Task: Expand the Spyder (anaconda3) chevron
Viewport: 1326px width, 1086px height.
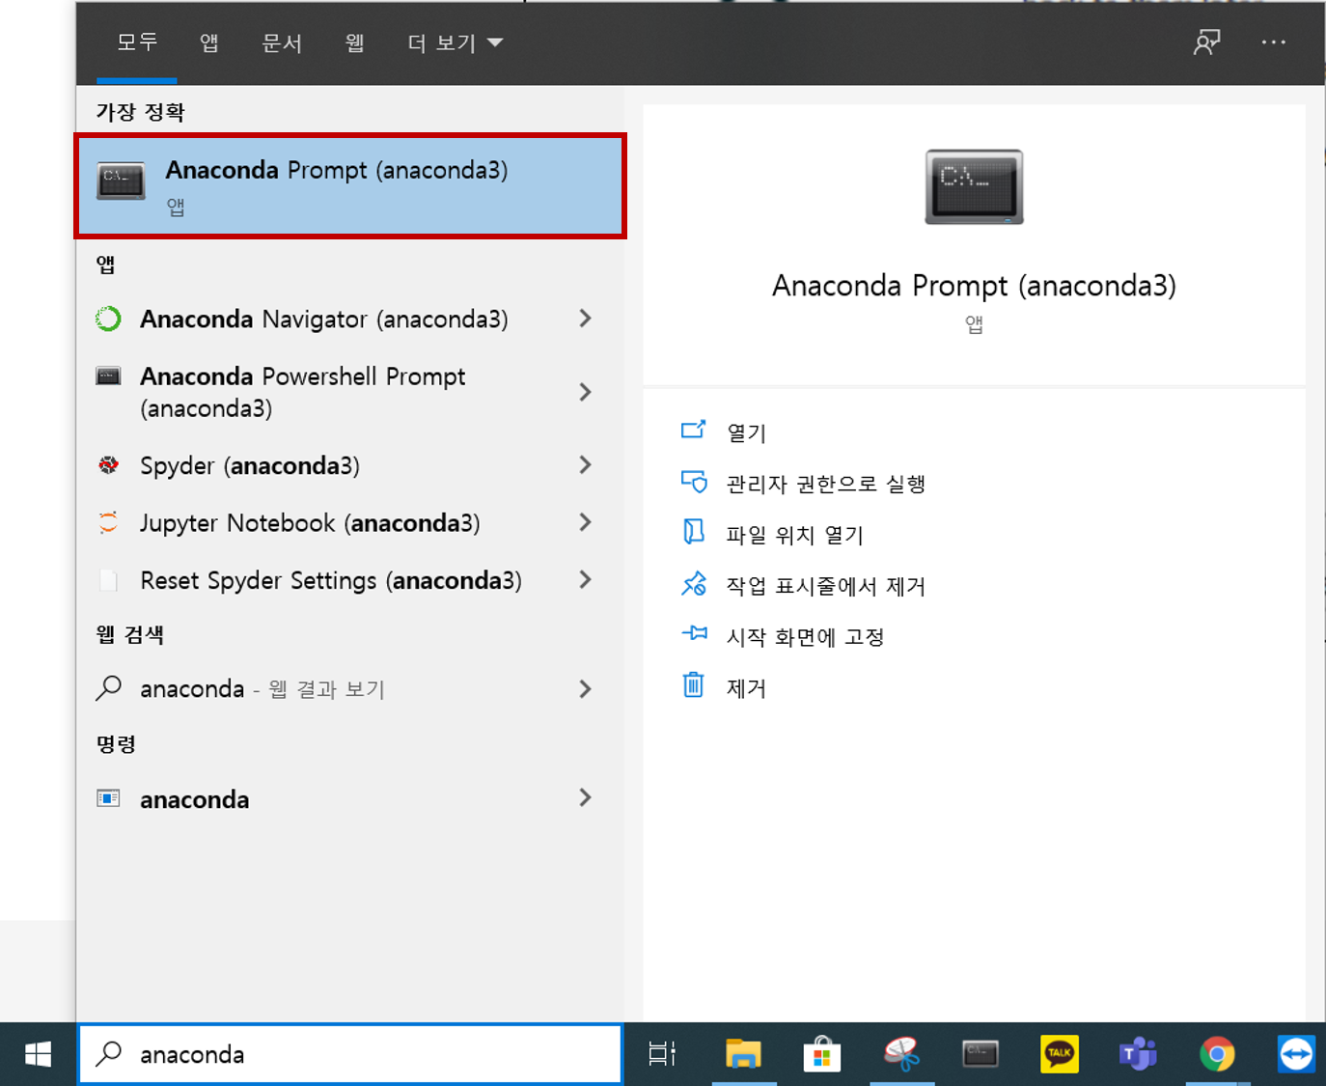Action: [x=585, y=464]
